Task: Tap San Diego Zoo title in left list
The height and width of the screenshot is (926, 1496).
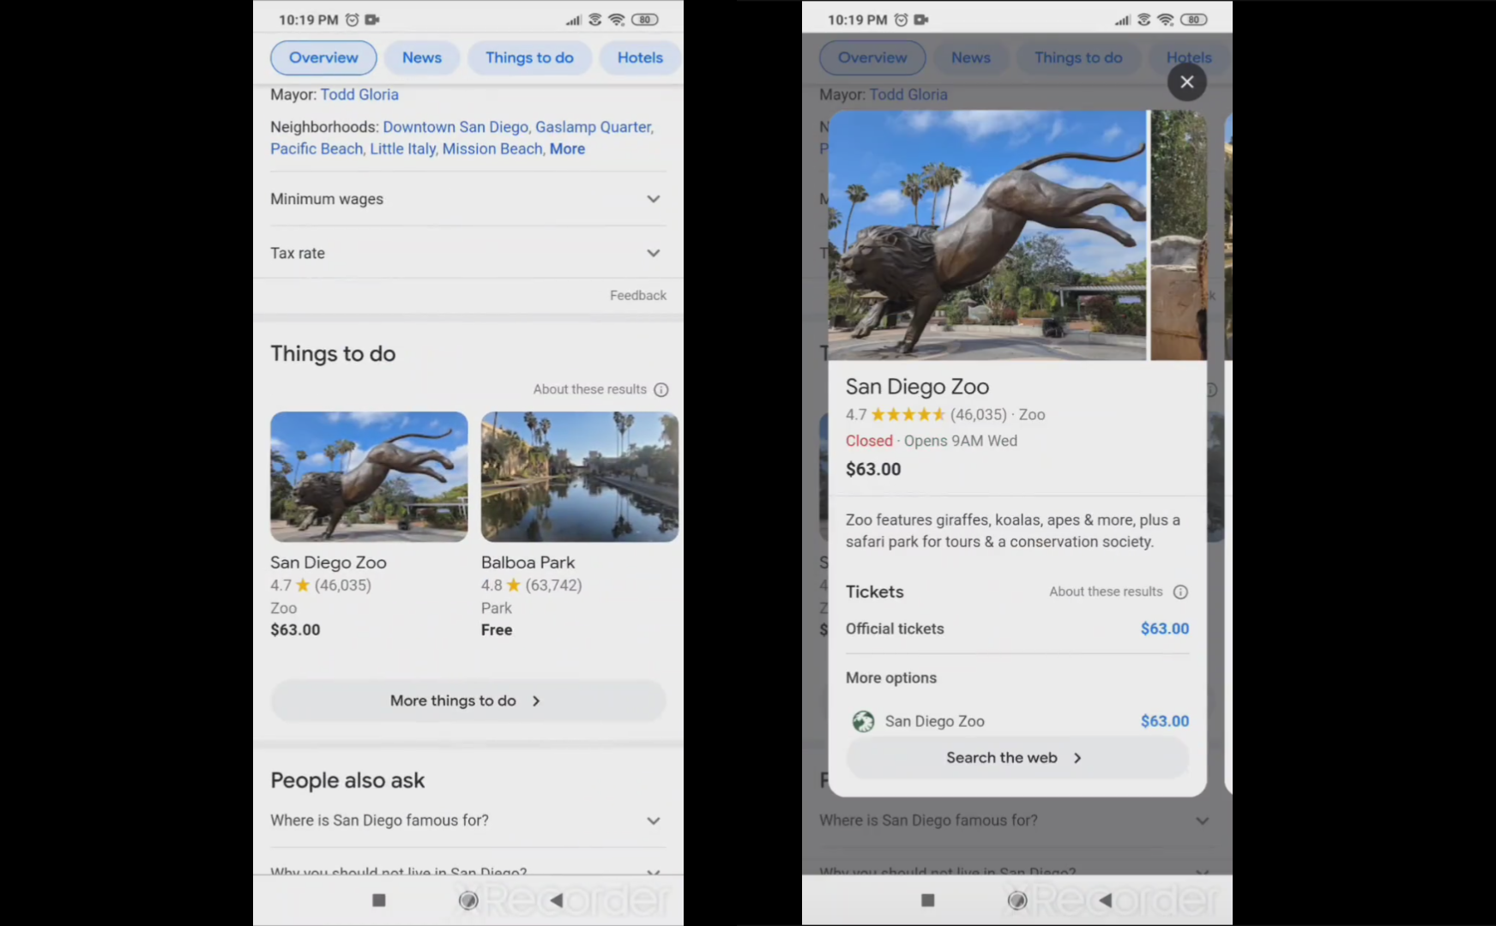Action: (x=329, y=563)
